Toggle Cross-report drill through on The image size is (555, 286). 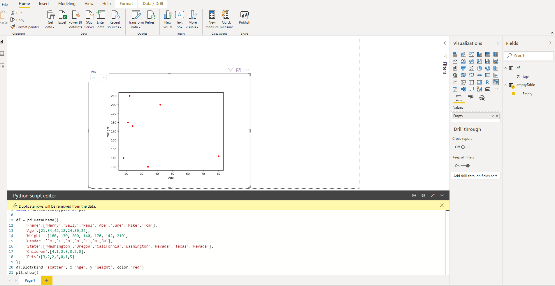465,147
